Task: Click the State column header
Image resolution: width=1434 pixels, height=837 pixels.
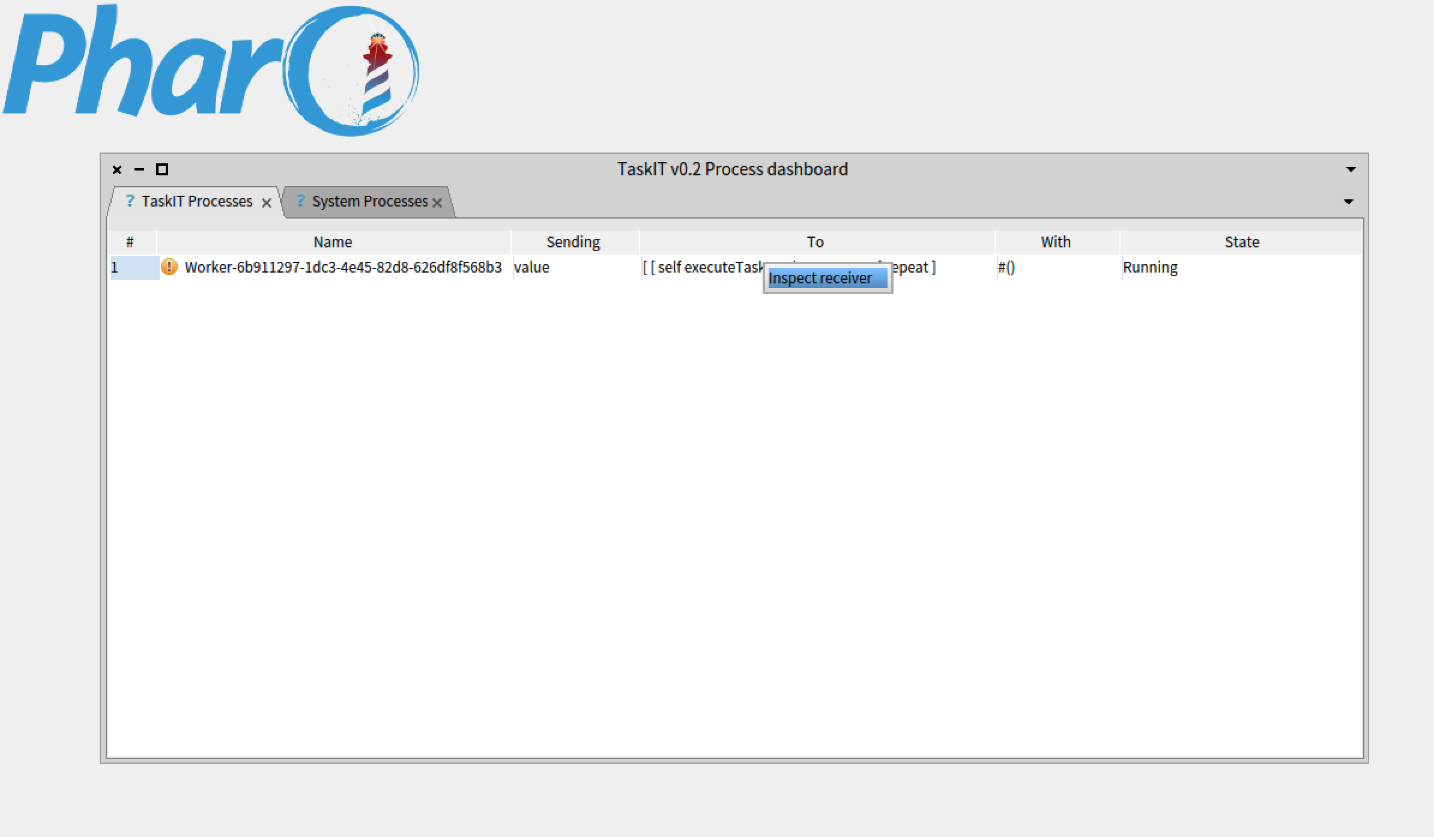Action: 1241,242
